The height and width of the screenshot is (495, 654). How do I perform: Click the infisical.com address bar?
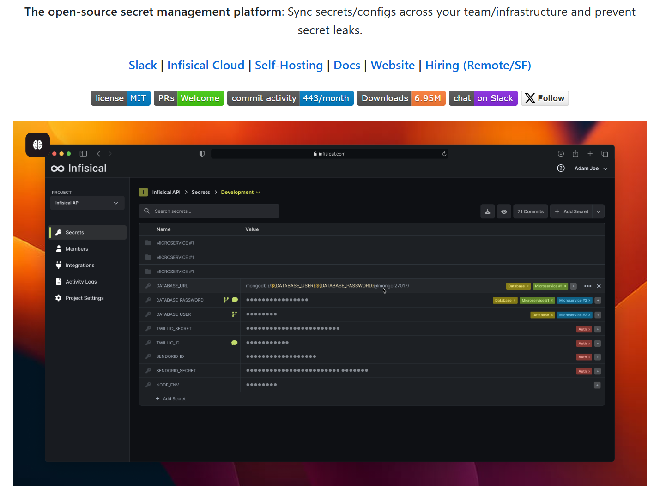coord(330,154)
